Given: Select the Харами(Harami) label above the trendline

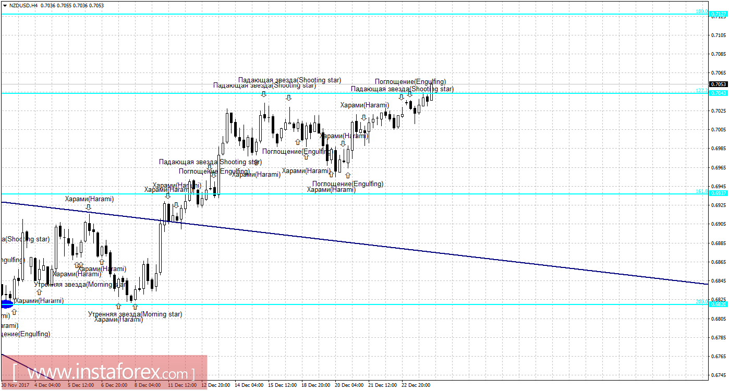Looking at the screenshot, I should click(89, 199).
